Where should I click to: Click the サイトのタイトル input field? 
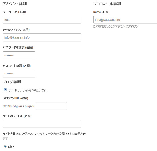[x=42, y=124]
